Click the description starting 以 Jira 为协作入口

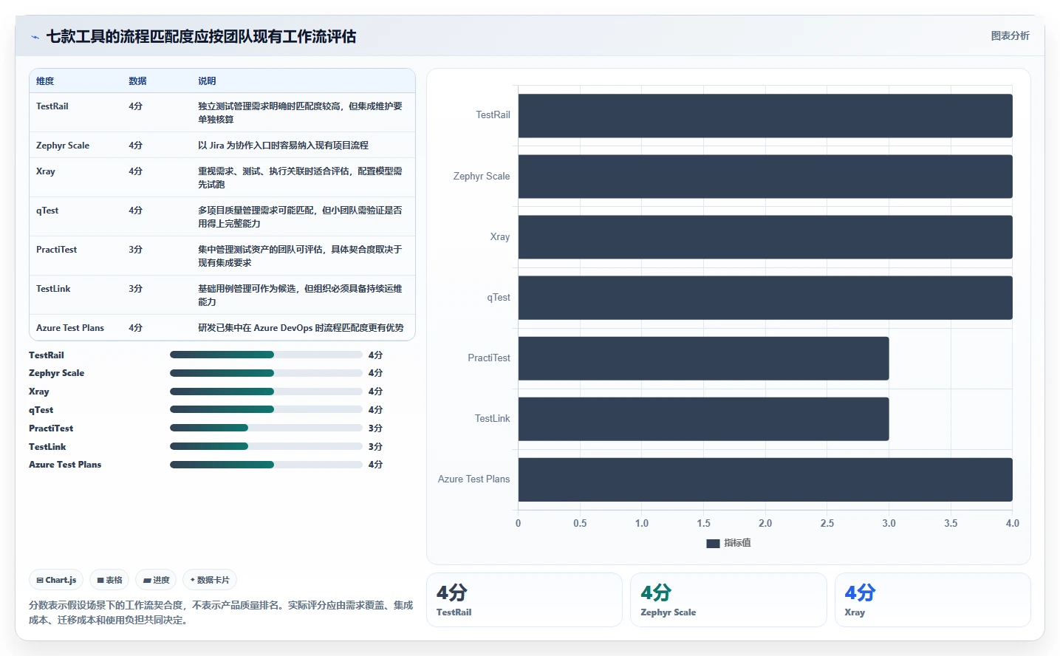[x=283, y=146]
